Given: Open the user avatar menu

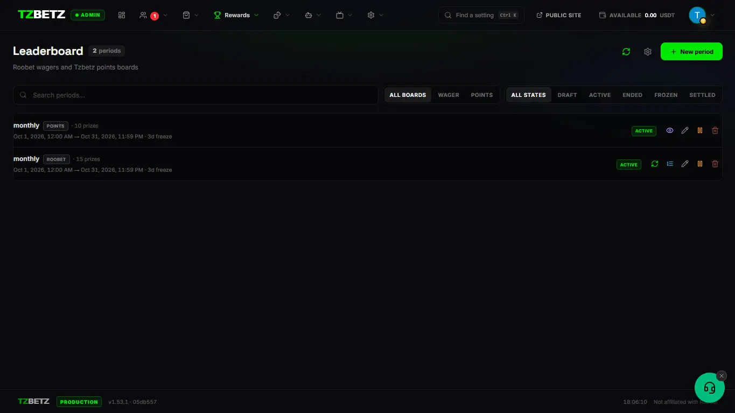Looking at the screenshot, I should [702, 15].
